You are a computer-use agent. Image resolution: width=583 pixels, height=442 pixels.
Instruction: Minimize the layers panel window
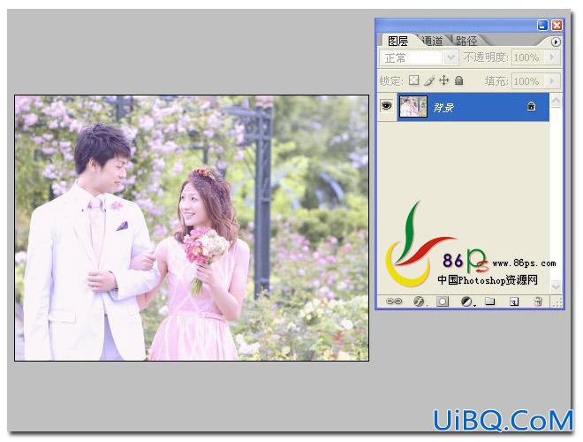click(542, 26)
